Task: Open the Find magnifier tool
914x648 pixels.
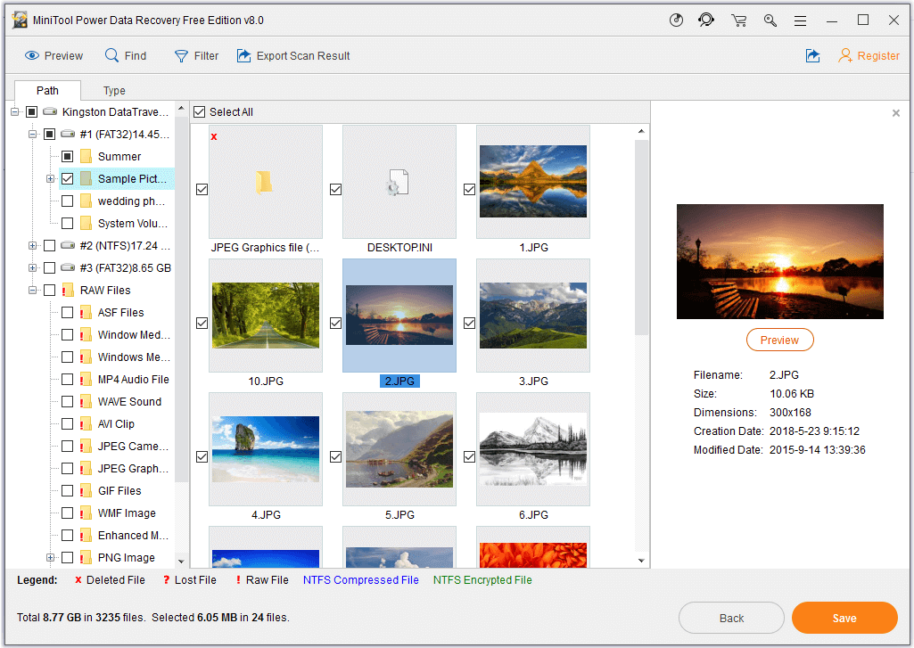Action: pos(112,56)
